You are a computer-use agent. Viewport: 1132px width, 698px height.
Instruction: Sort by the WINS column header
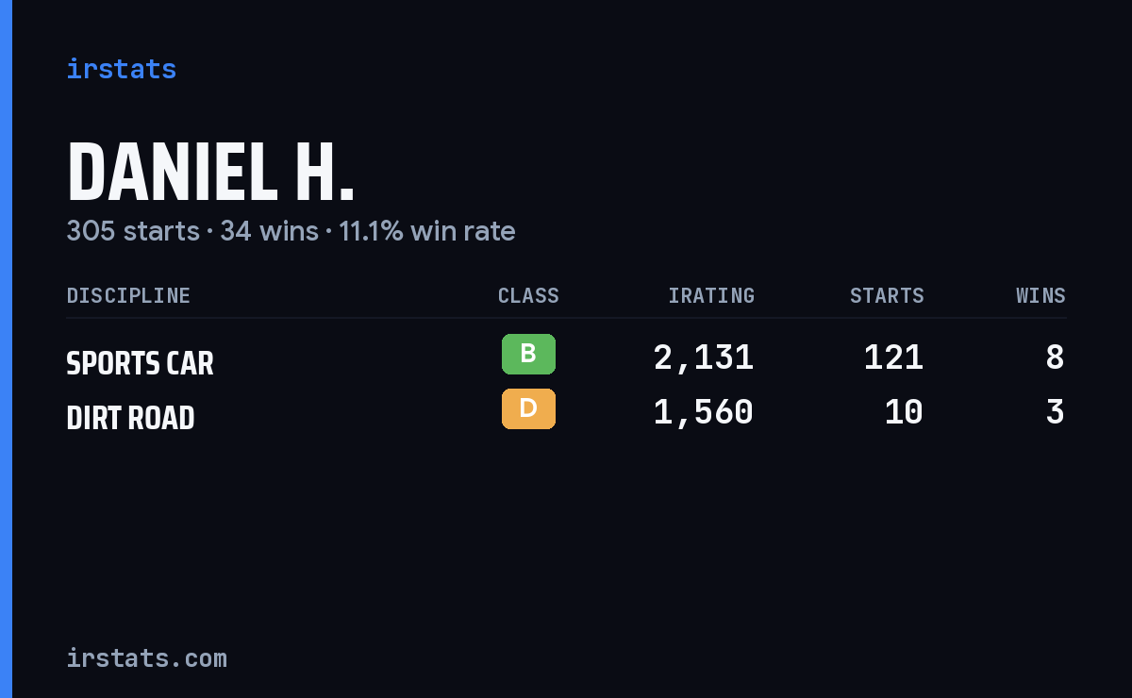pyautogui.click(x=1040, y=296)
